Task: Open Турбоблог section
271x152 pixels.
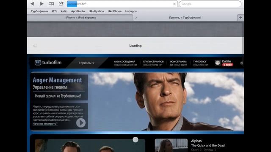Action: [x=200, y=63]
